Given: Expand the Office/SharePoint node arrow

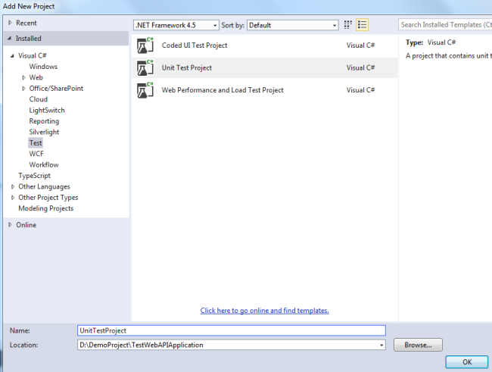Looking at the screenshot, I should (23, 89).
